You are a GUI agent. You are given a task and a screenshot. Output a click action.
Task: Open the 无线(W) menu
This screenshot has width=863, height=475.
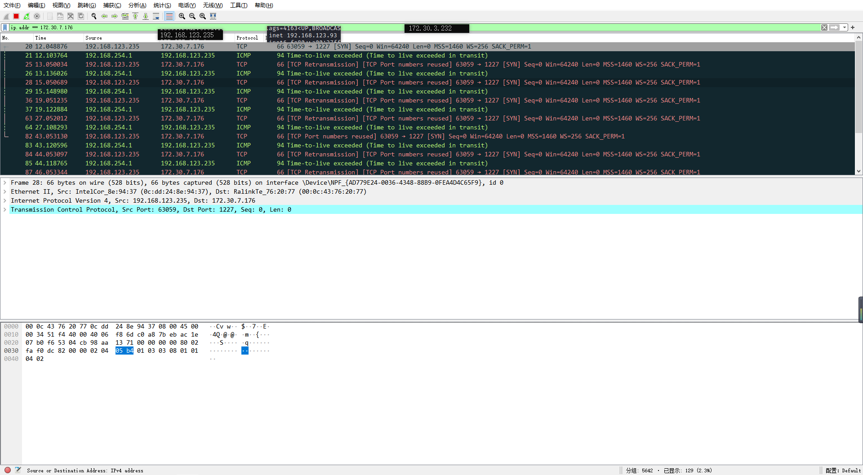tap(213, 5)
